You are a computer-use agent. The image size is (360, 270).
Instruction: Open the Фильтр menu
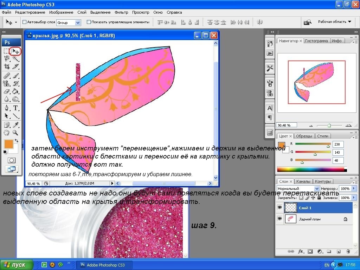121,12
